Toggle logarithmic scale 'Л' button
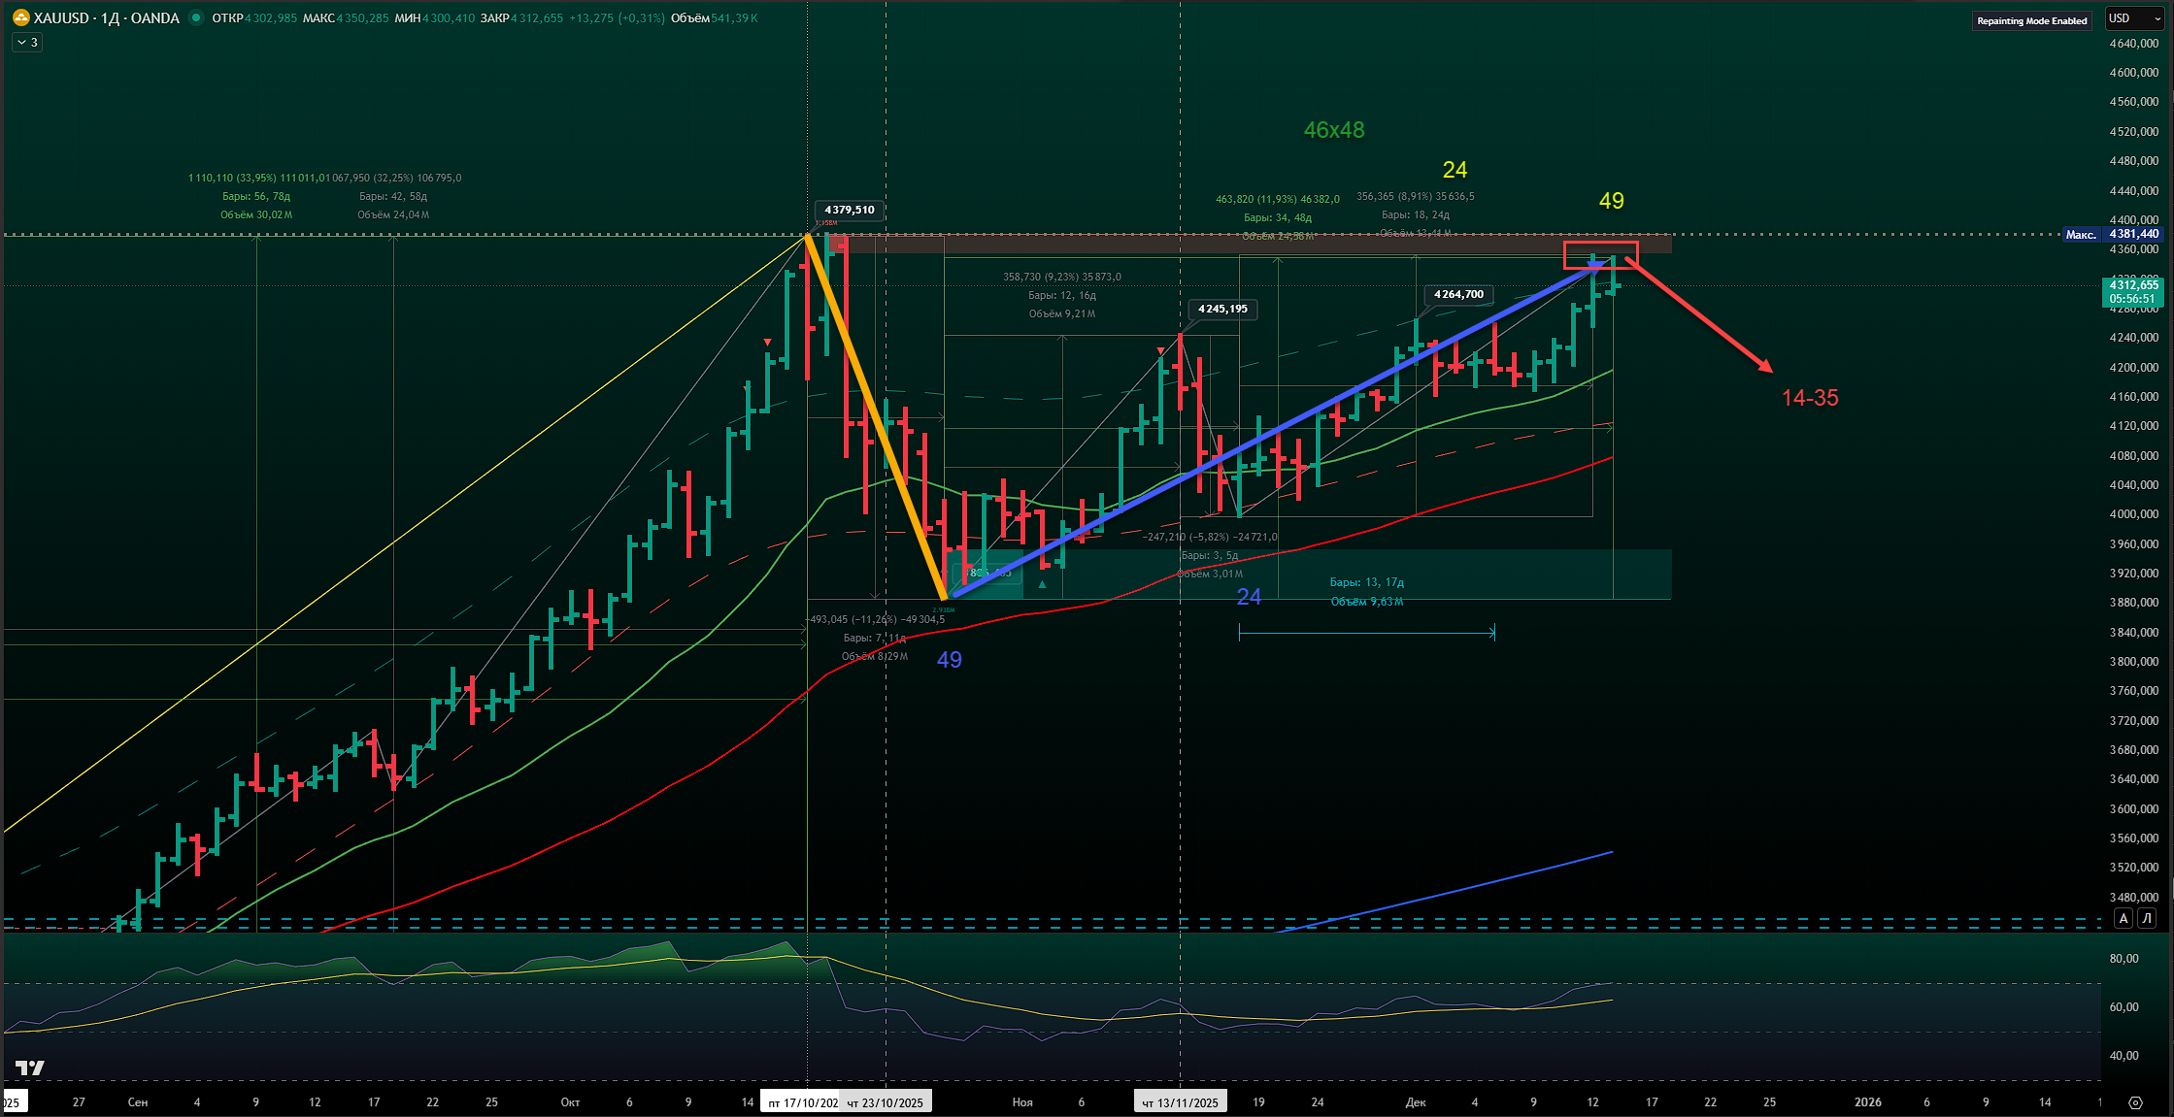 (2147, 918)
